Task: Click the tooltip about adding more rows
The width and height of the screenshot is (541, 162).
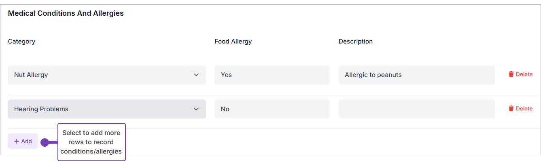Action: pyautogui.click(x=91, y=142)
